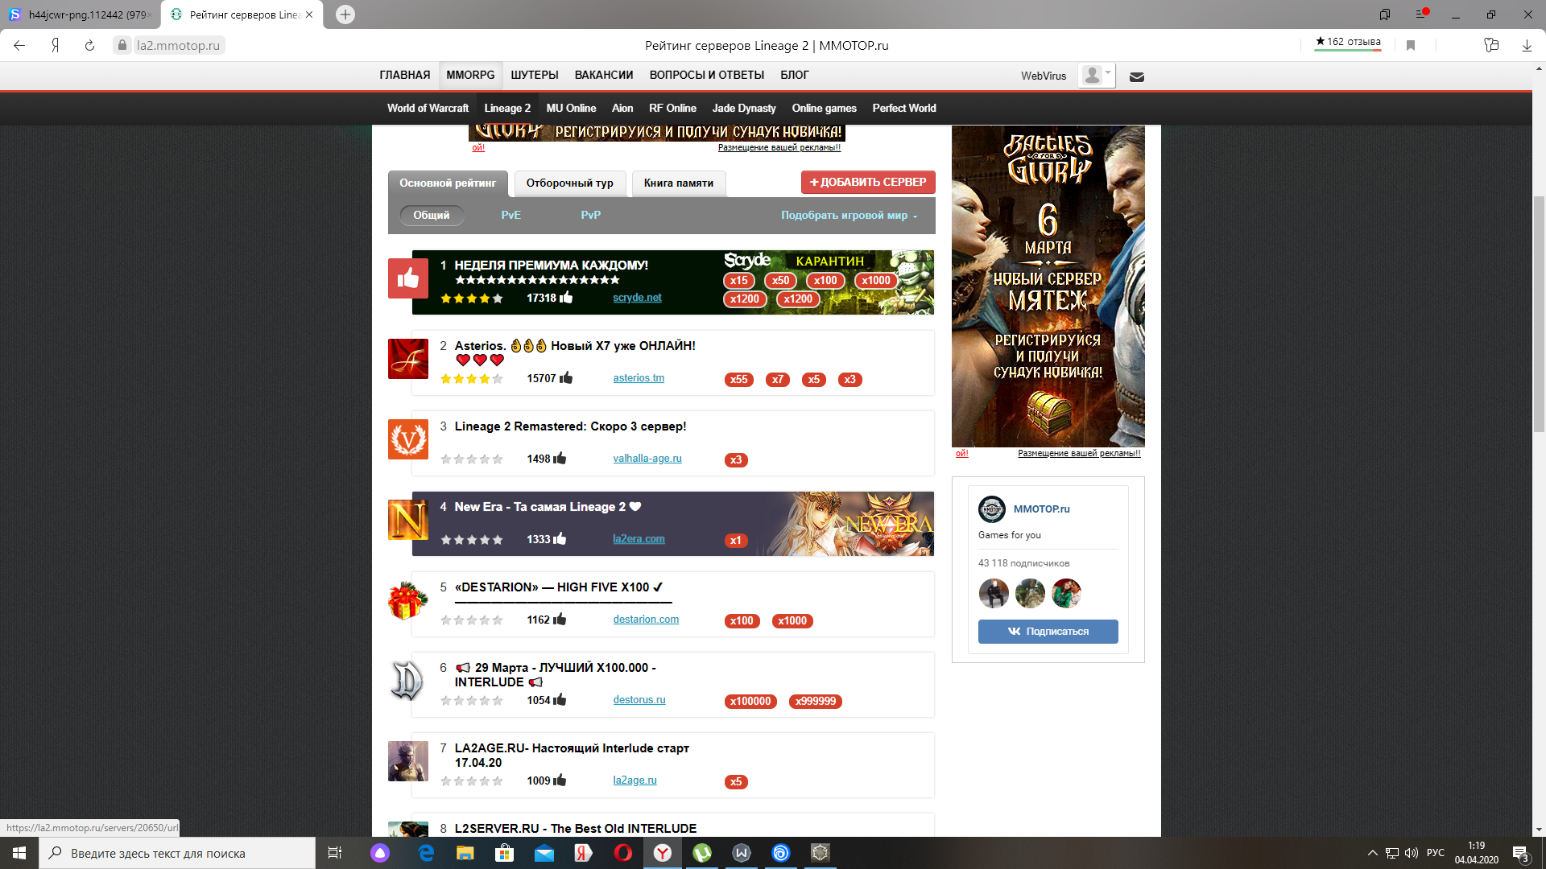This screenshot has width=1546, height=869.
Task: Expand Подобрать игровой мир dropdown
Action: (x=849, y=216)
